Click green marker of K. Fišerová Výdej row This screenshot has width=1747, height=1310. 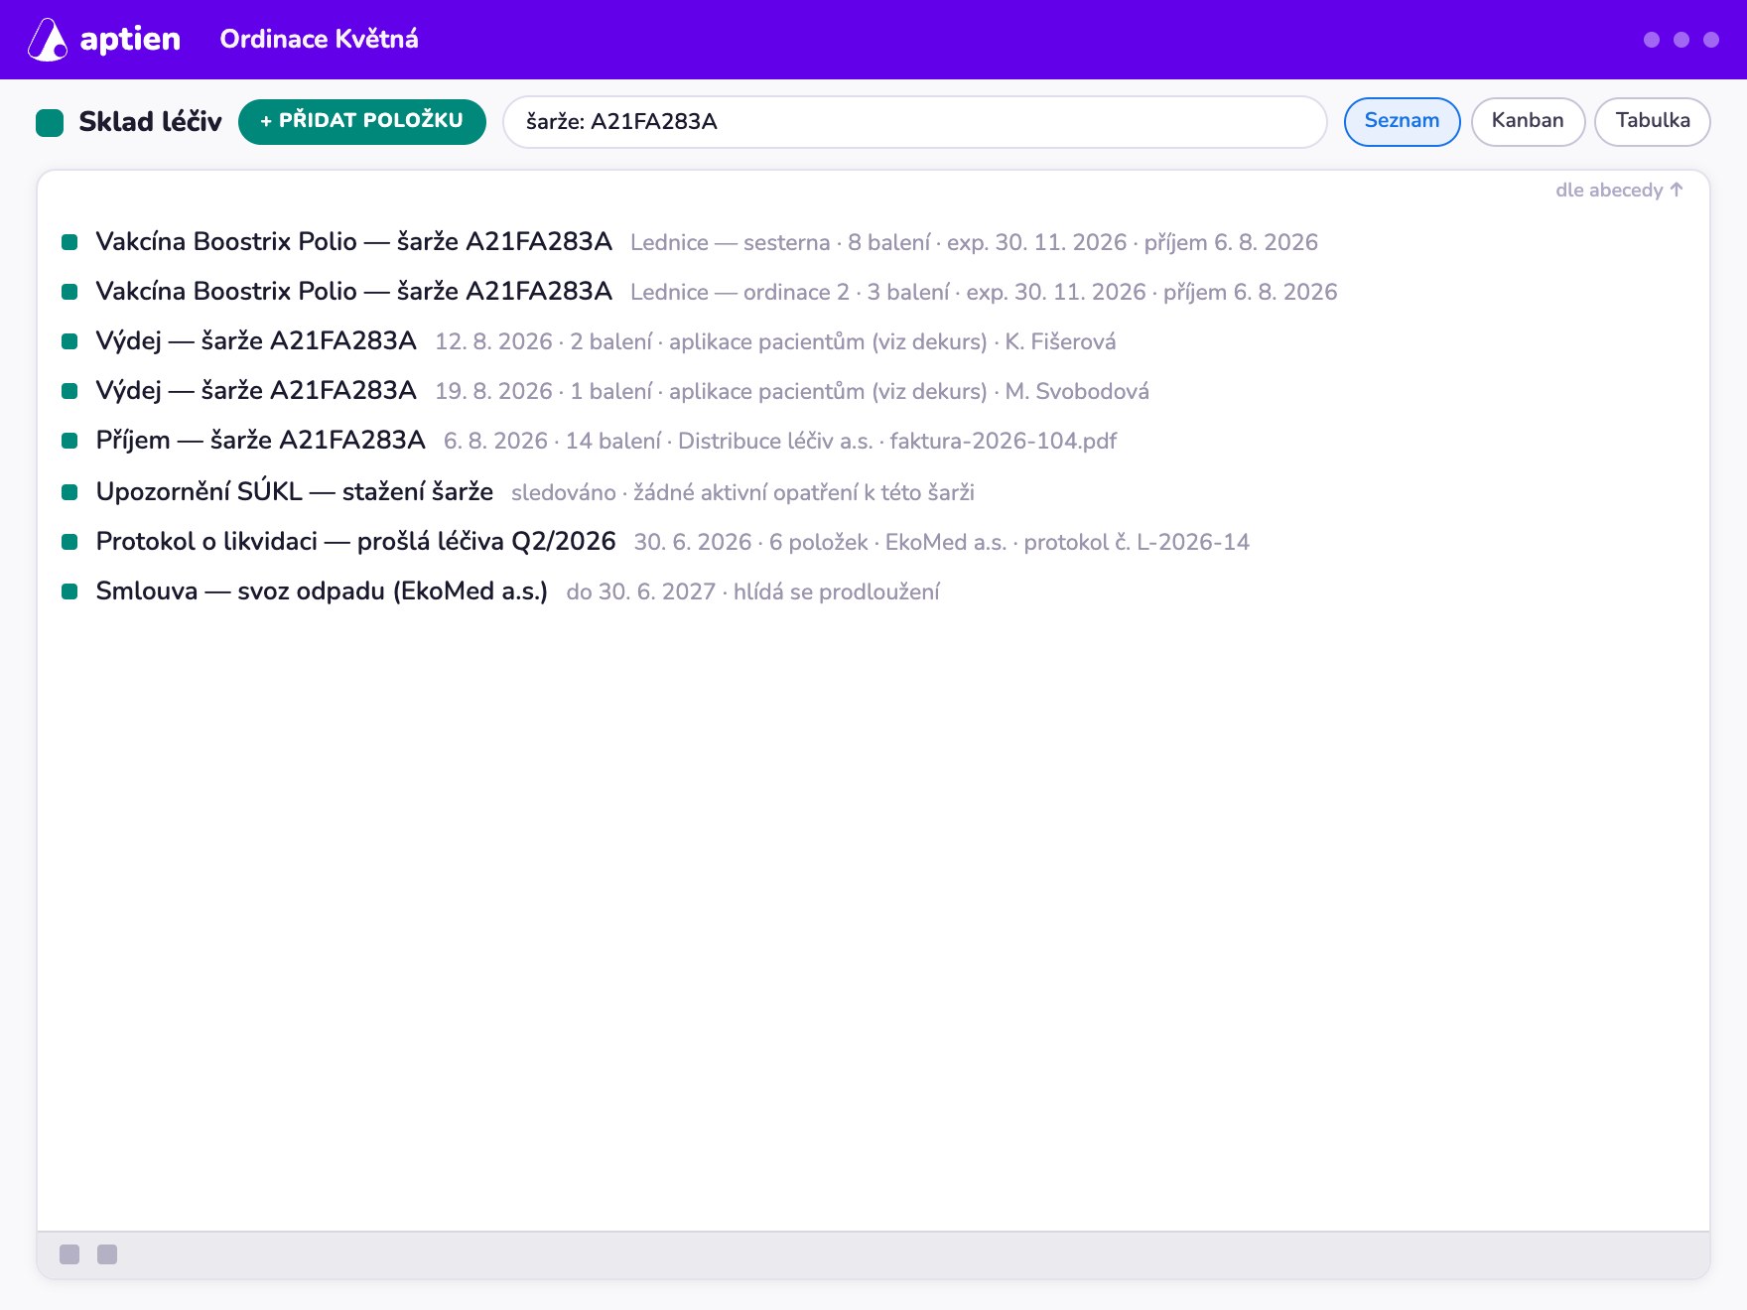tap(69, 341)
